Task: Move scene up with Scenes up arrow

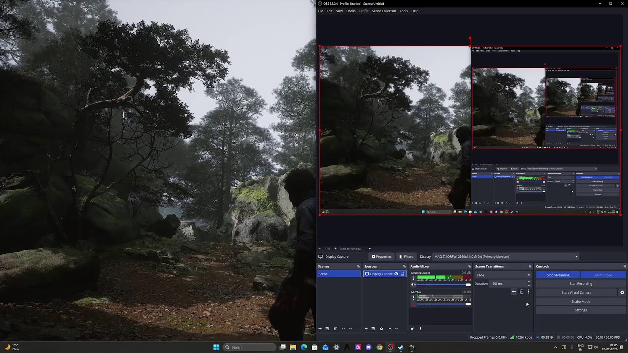Action: (343, 328)
